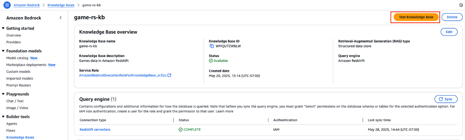This screenshot has height=140, width=465.
Task: Collapse the Foundation models section
Action: [3, 51]
